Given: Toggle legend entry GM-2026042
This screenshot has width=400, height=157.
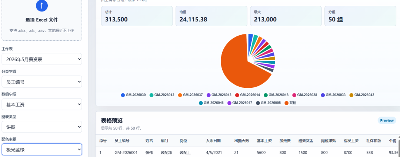Looking at the screenshot, I should tap(362, 95).
